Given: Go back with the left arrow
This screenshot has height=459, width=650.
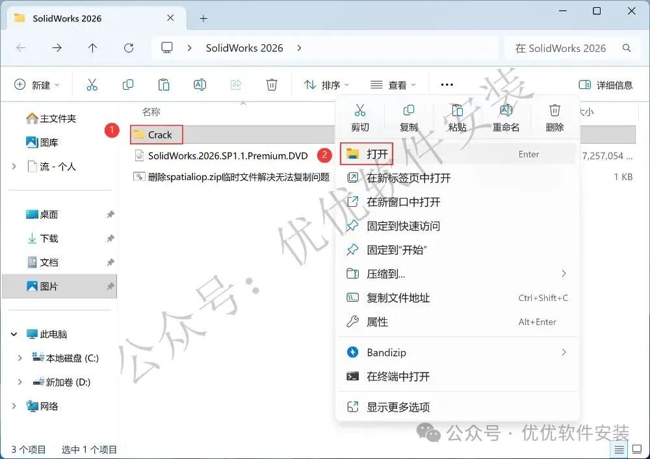Looking at the screenshot, I should coord(21,48).
